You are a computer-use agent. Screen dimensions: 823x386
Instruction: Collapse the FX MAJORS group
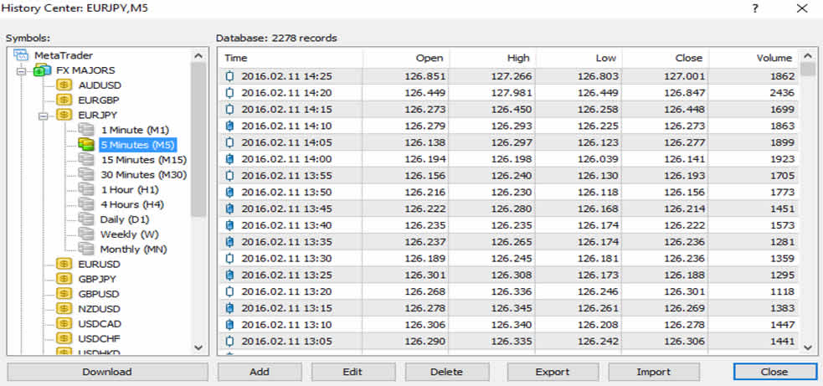coord(21,70)
